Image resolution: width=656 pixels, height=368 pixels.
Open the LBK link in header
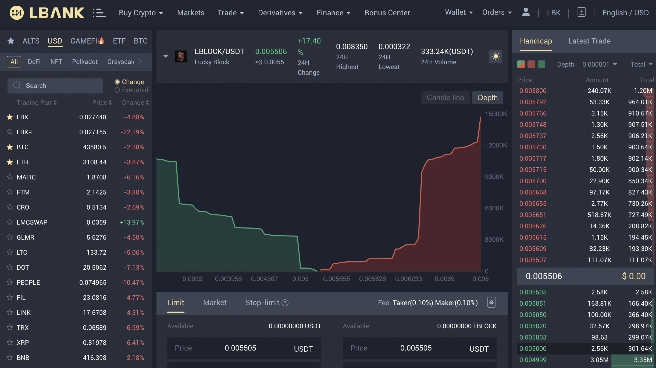coord(554,13)
